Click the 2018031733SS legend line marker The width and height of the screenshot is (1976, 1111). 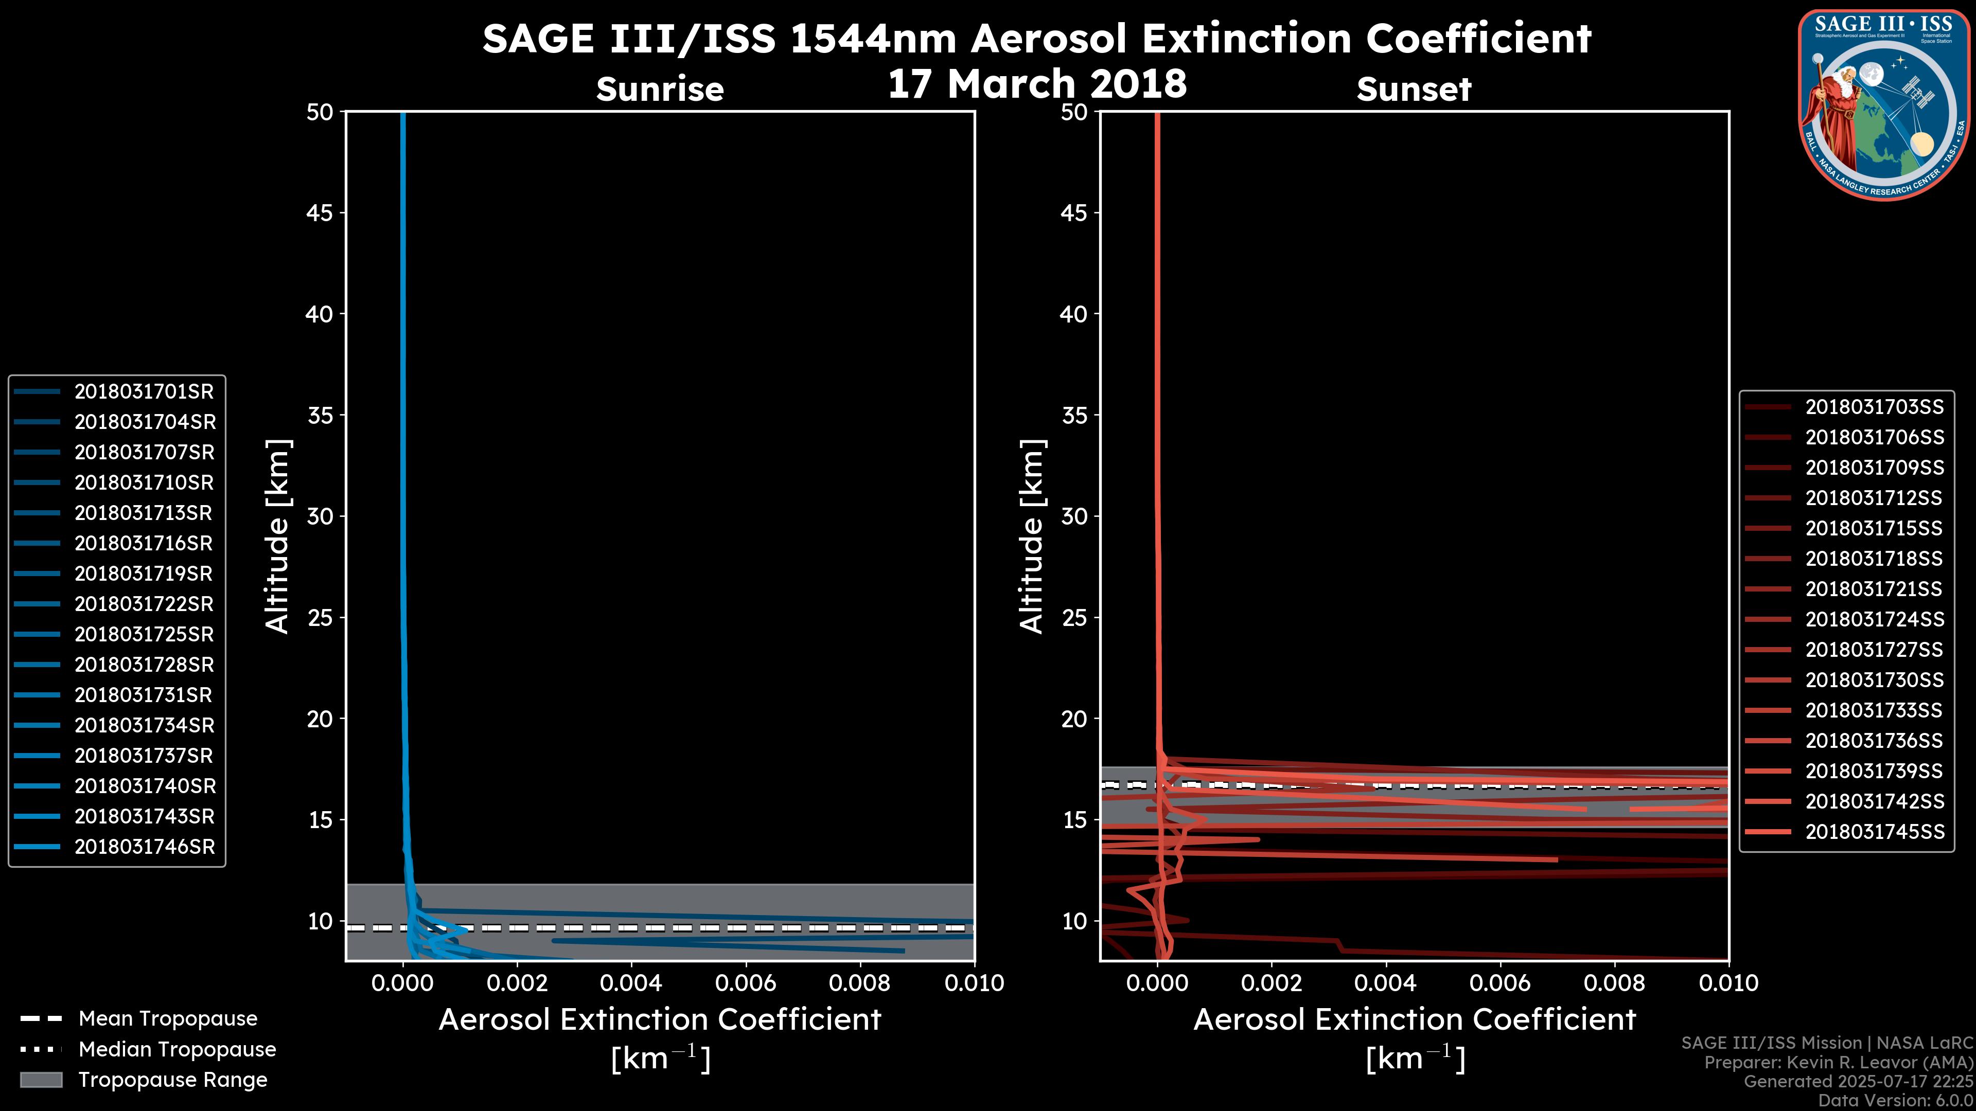tap(1768, 711)
